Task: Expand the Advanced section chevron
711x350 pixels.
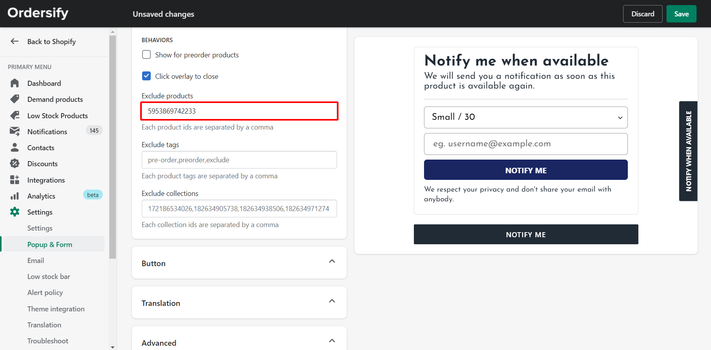Action: pyautogui.click(x=332, y=341)
